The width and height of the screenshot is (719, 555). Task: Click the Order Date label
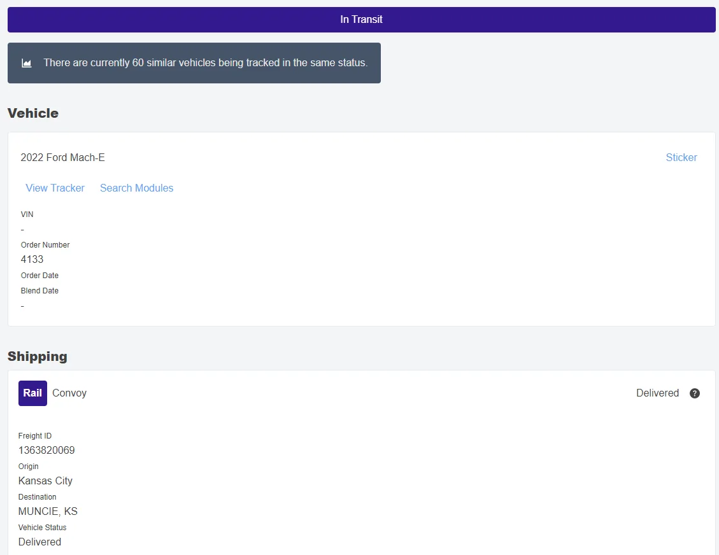[39, 276]
